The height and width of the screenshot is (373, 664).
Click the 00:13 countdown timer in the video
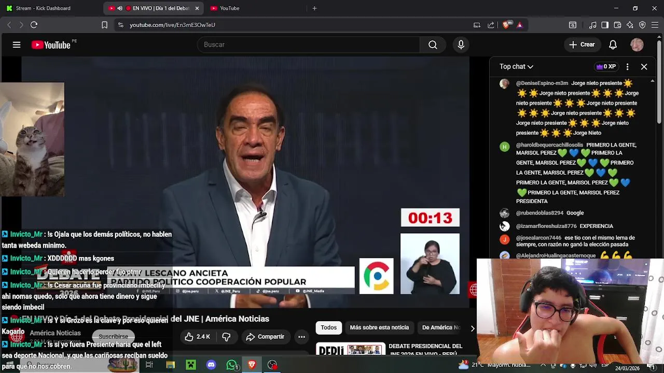(430, 218)
